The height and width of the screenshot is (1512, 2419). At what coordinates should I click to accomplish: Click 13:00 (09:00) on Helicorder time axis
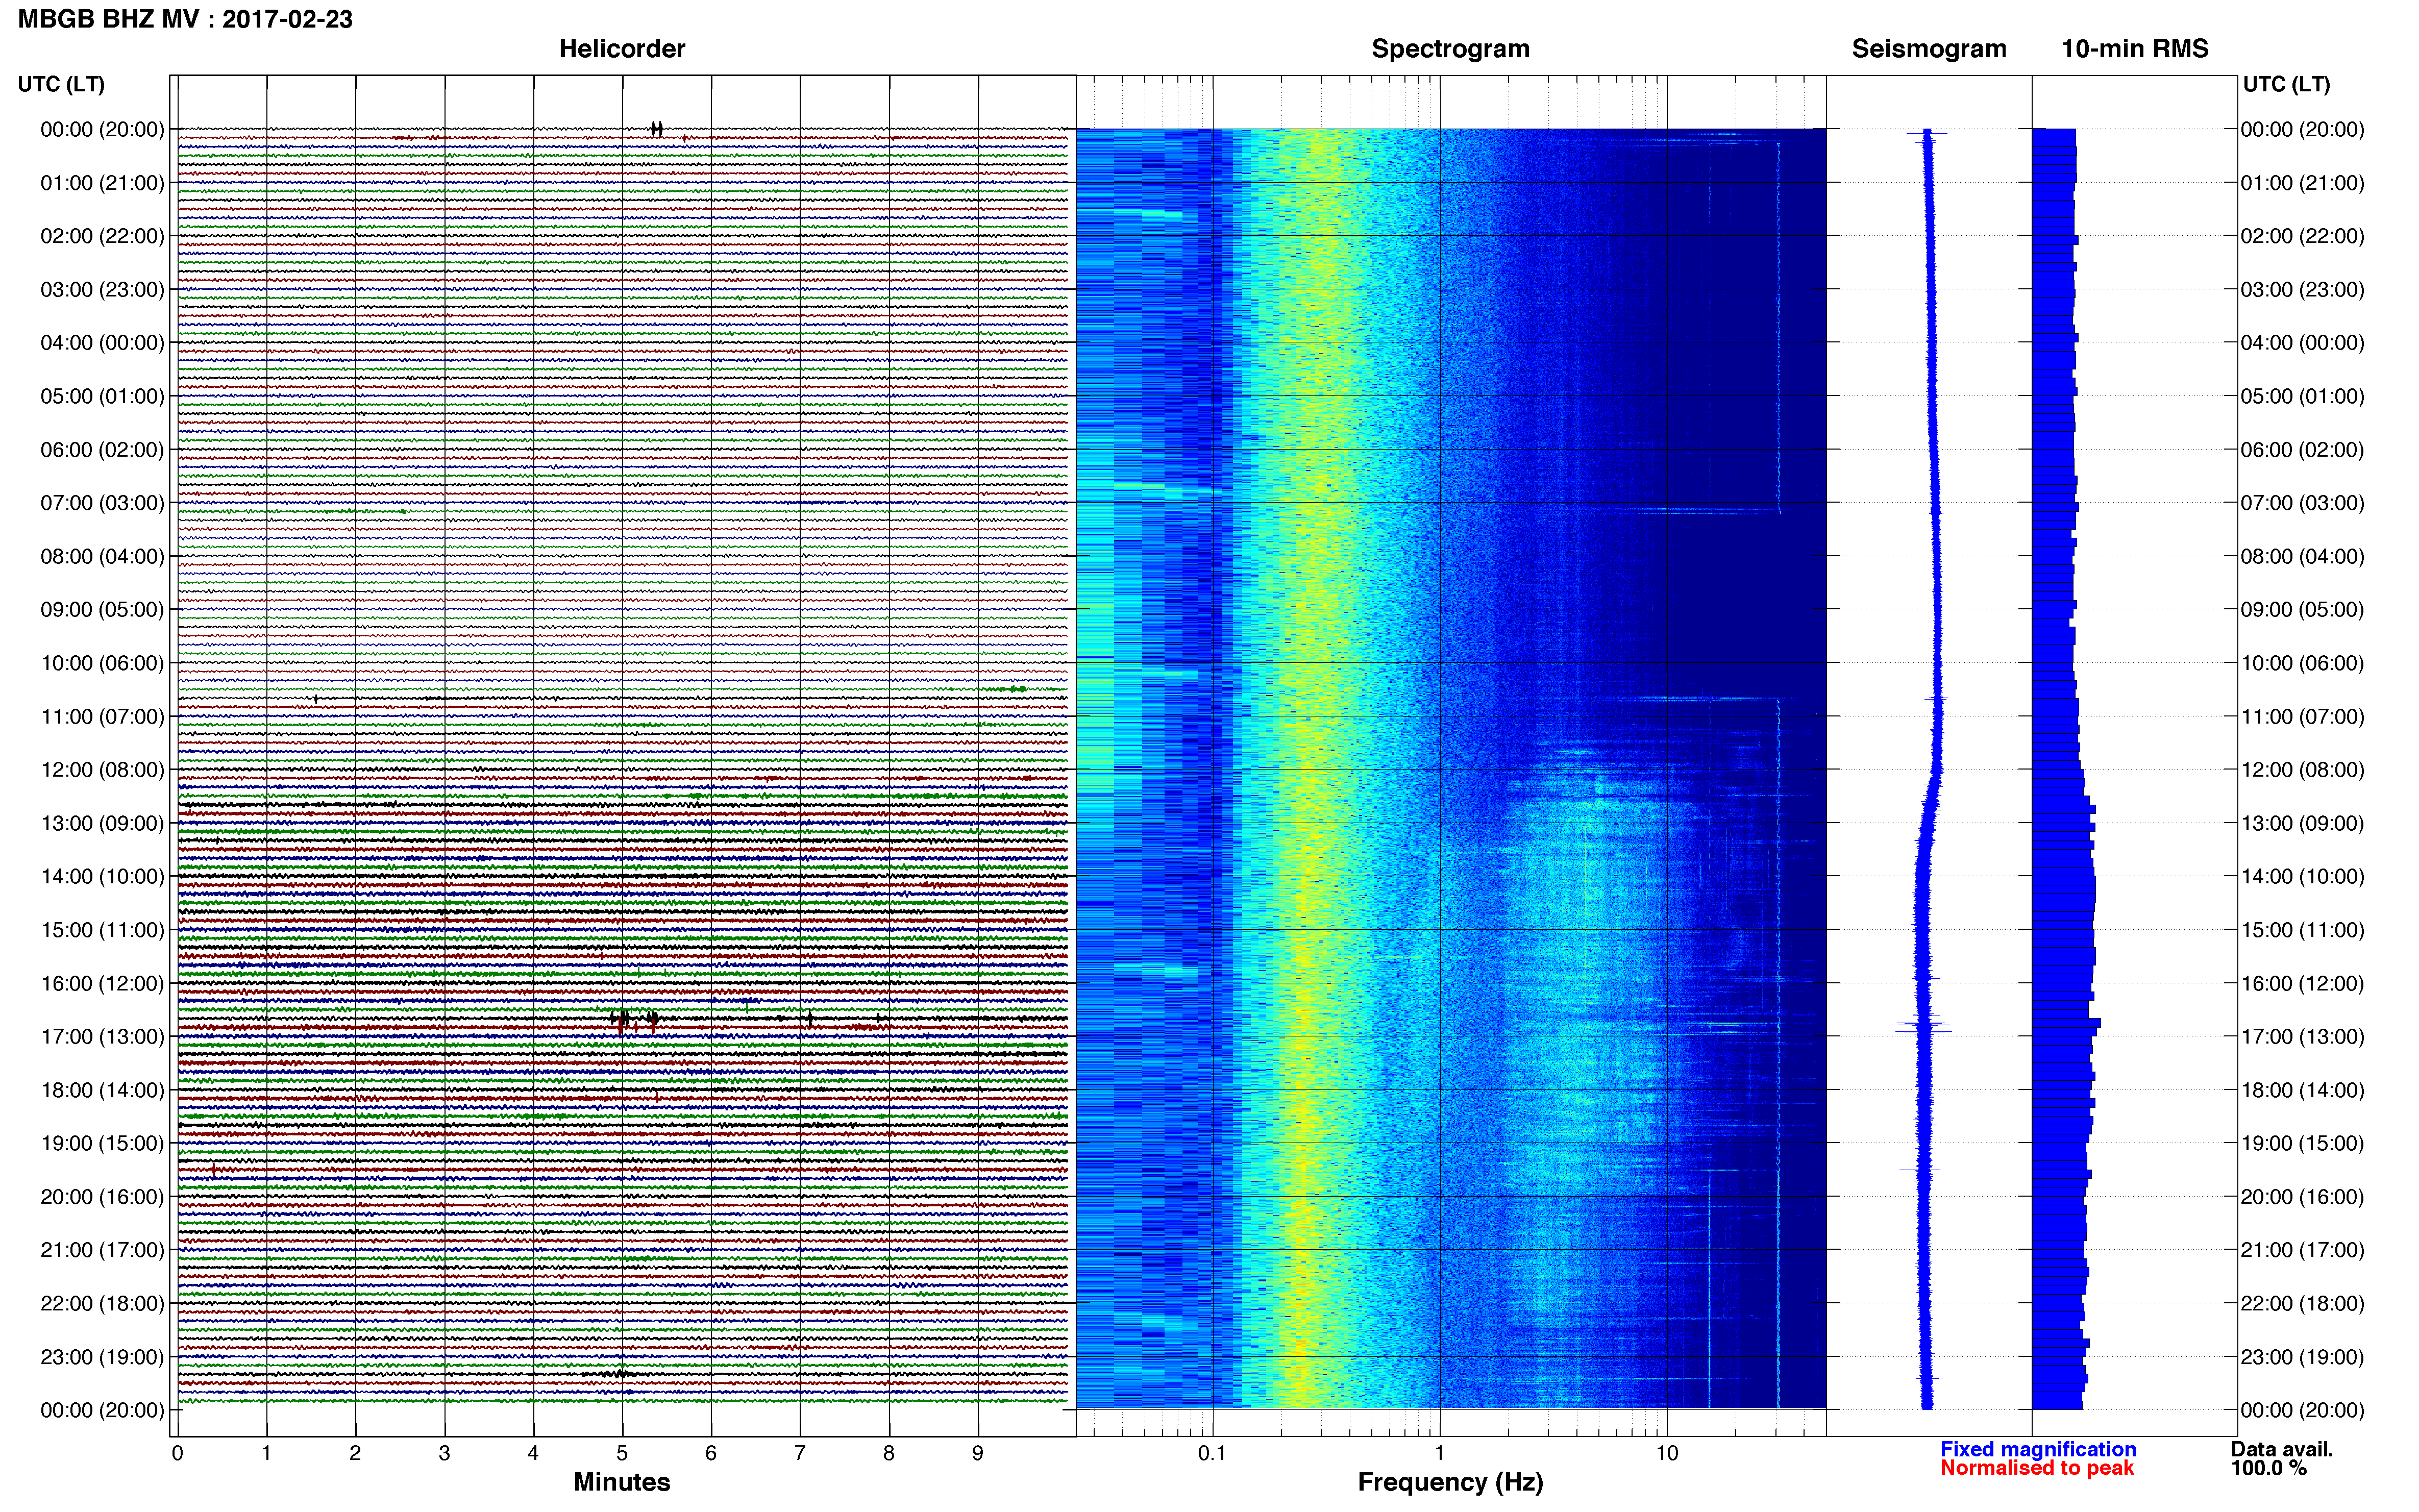tap(102, 823)
